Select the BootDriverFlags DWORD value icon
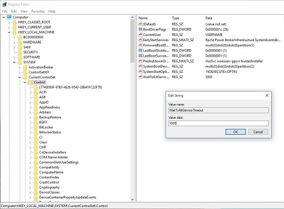This screenshot has height=209, width=284. 140,29
